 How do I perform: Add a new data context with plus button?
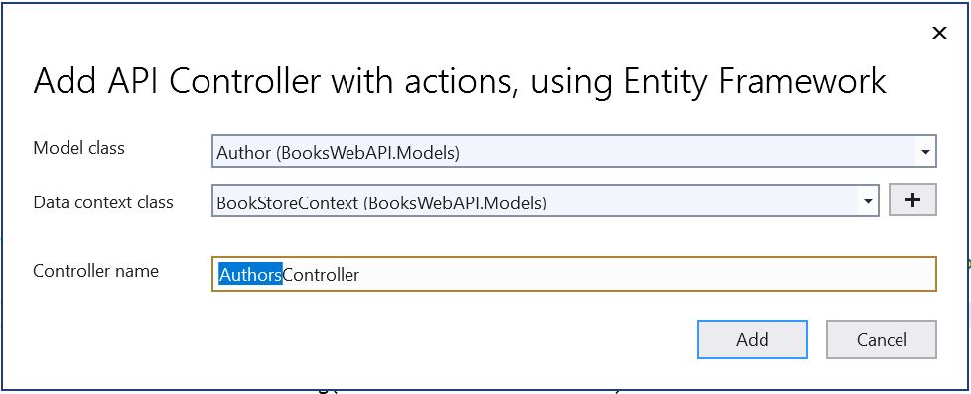click(x=912, y=199)
